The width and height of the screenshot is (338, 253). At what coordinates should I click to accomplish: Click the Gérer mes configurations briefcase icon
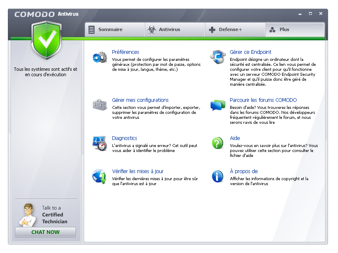pos(100,105)
